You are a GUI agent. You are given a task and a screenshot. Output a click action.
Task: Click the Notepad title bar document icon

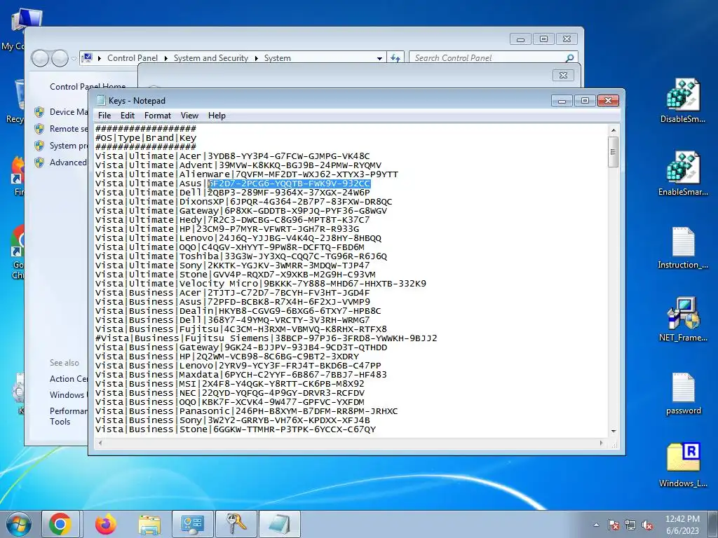pos(101,100)
